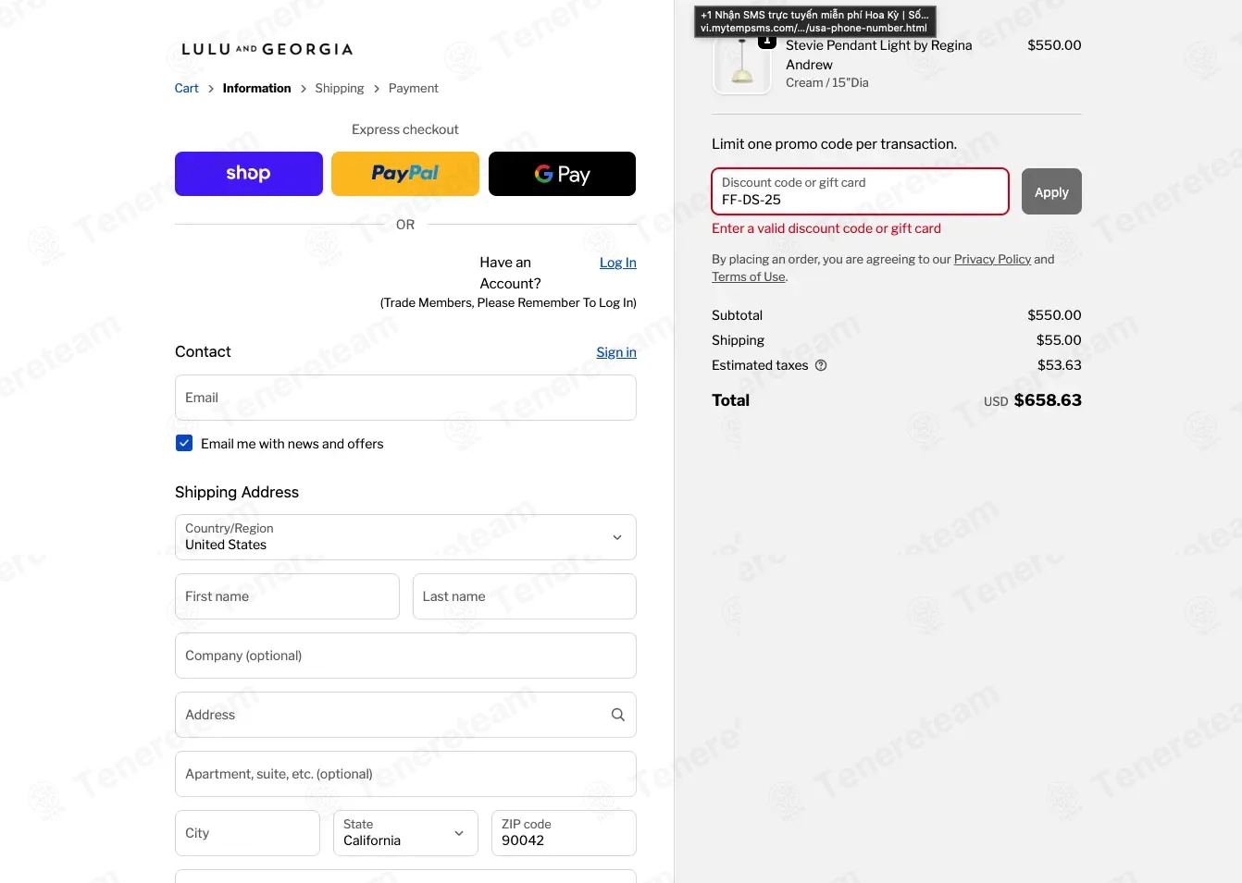This screenshot has width=1242, height=883.
Task: Open the Country/Region dropdown
Action: 405,537
